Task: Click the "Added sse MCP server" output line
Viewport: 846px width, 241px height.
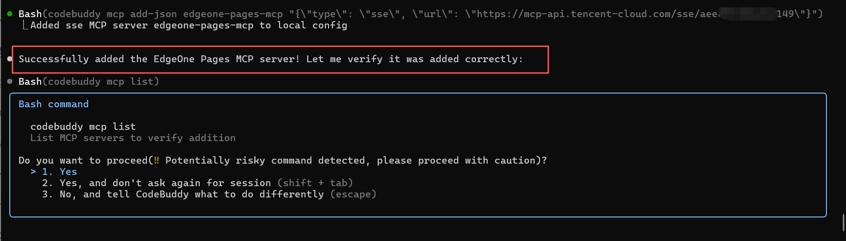Action: tap(188, 25)
